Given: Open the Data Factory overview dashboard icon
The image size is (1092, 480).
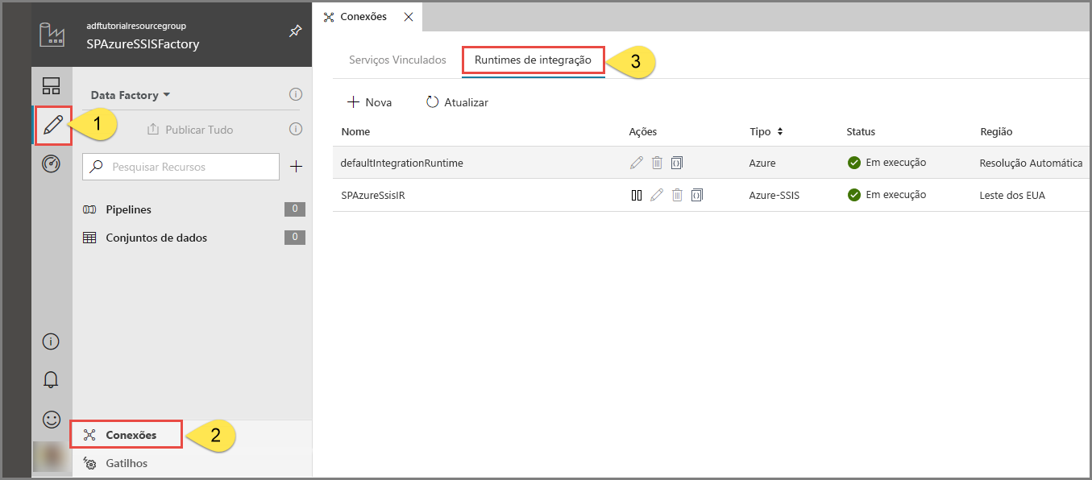Looking at the screenshot, I should tap(52, 86).
